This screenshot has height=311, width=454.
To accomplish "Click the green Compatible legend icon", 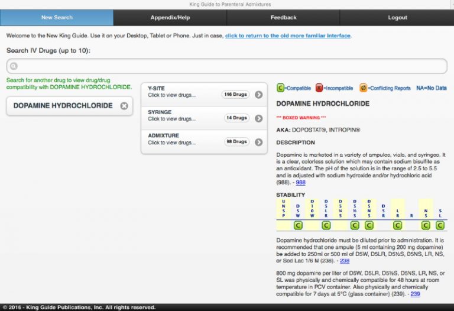I will [280, 88].
